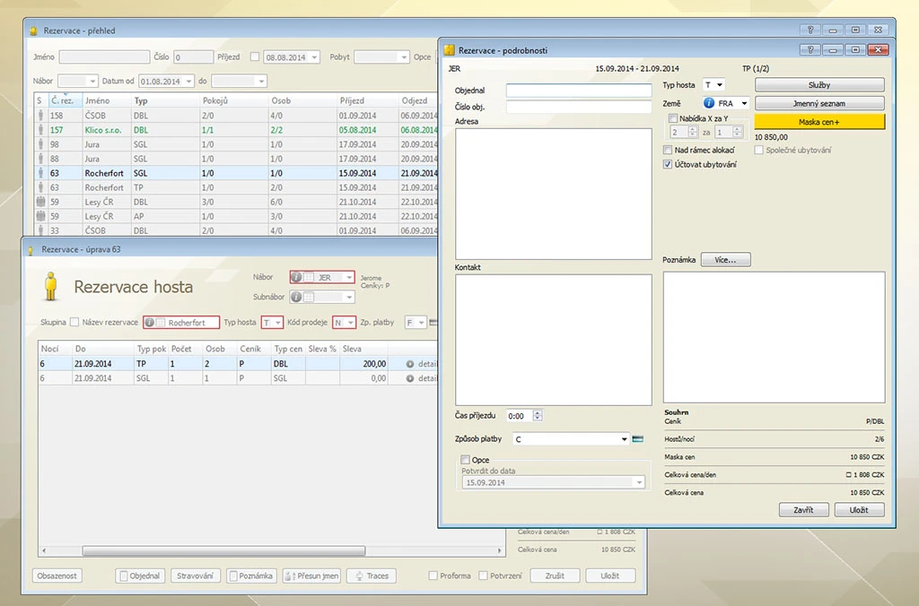
Task: Click the info icon next to Země FRA
Action: (x=709, y=104)
